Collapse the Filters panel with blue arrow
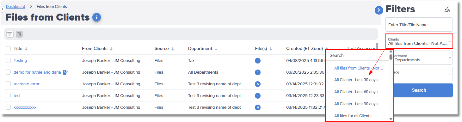Viewport: 462px width, 122px height. coord(379,10)
